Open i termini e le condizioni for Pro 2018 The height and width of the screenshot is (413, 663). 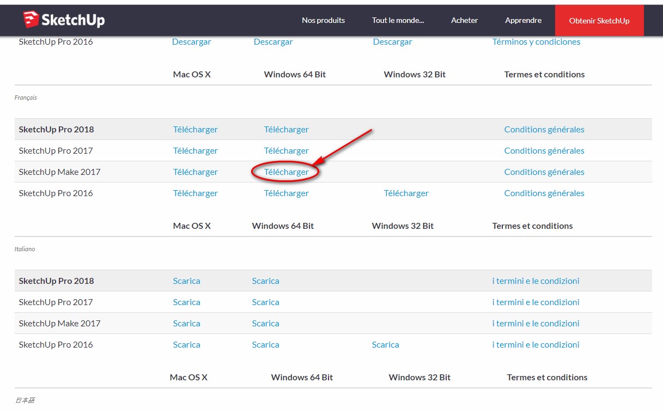536,281
